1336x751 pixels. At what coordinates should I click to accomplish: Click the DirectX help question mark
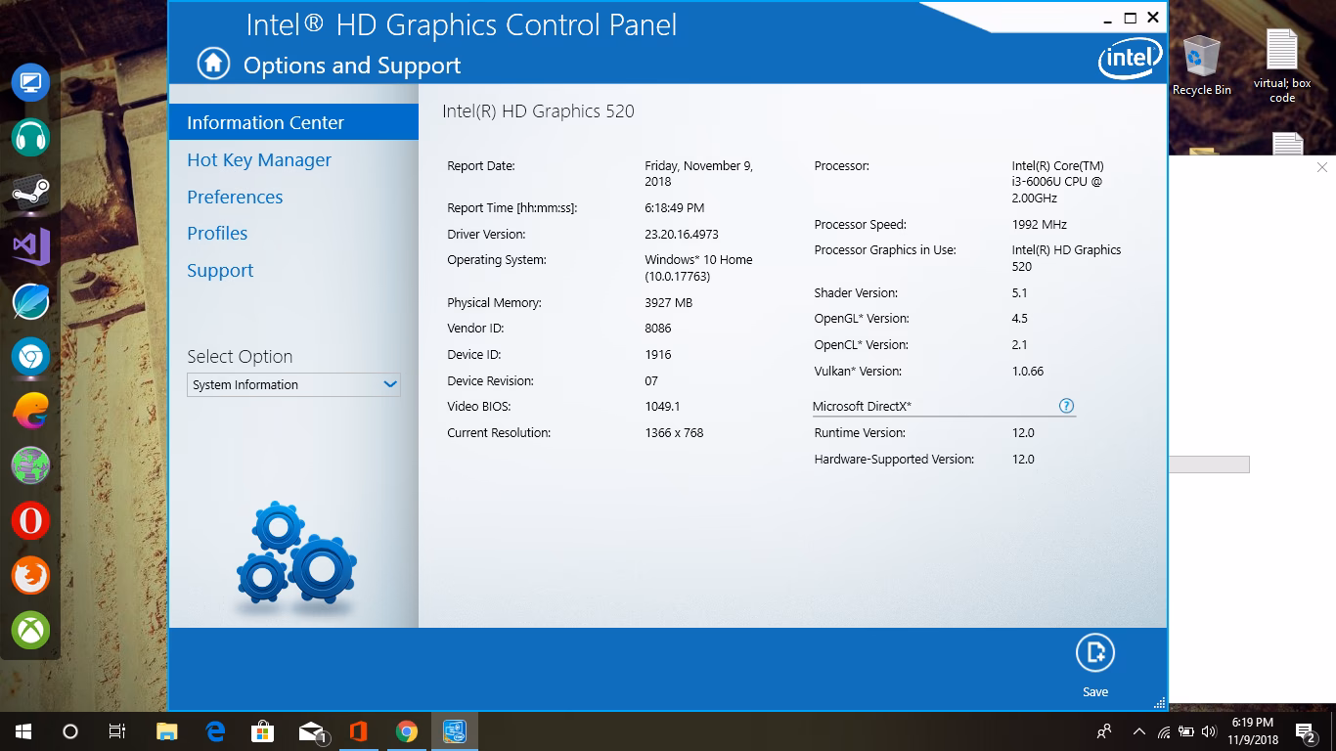coord(1066,406)
